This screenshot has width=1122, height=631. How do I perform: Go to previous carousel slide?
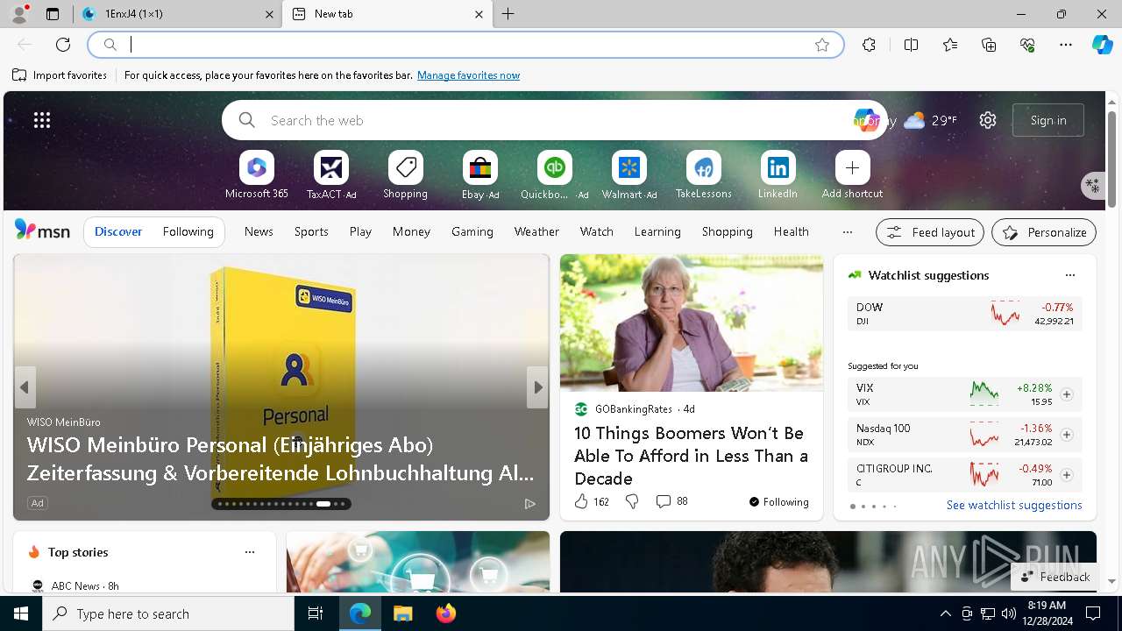click(x=25, y=387)
